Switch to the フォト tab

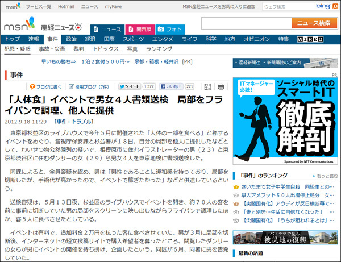pyautogui.click(x=169, y=29)
